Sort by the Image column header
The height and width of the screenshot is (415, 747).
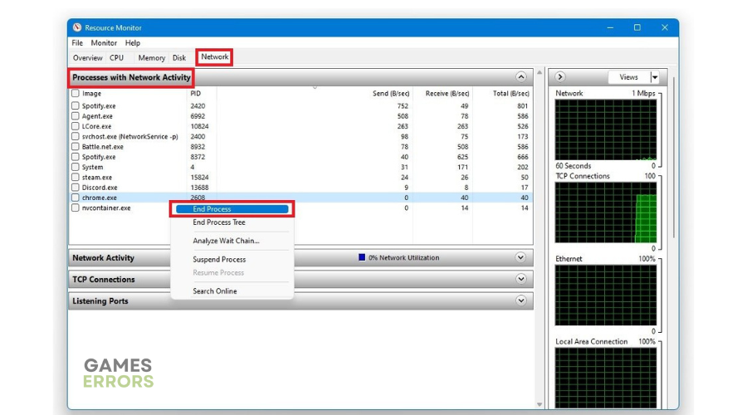click(x=91, y=94)
